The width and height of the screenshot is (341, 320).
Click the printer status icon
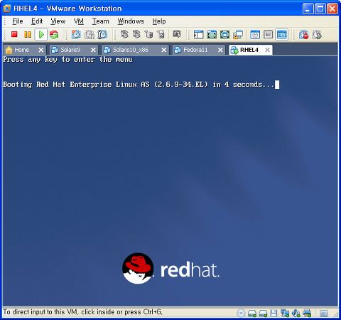point(307,313)
